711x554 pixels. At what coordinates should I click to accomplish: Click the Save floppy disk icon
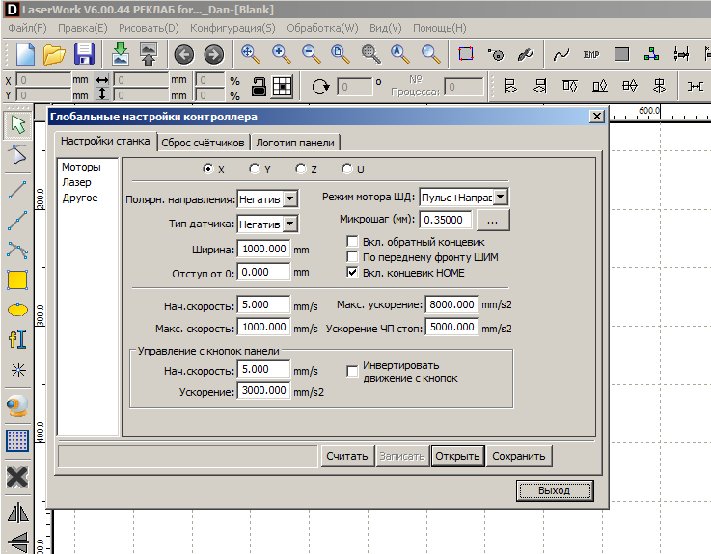[x=84, y=54]
